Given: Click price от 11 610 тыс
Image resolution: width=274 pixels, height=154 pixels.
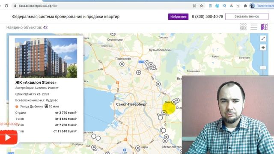Looking at the screenshot, I should tap(65, 131).
